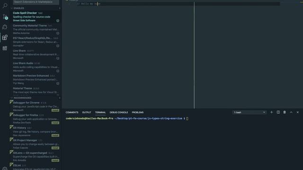This screenshot has height=170, width=303.
Task: Open the 1: bash terminal dropdown
Action: point(250,112)
